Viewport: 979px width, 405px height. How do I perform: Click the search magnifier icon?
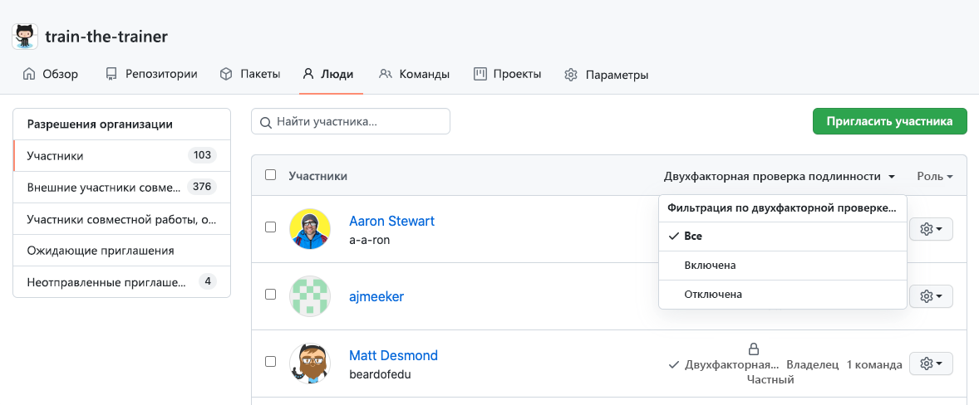(x=265, y=121)
